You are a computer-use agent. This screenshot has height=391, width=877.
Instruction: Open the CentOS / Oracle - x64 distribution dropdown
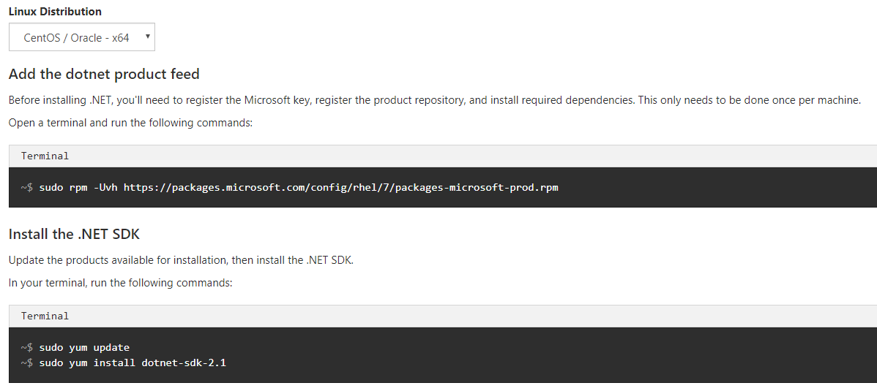[x=82, y=37]
